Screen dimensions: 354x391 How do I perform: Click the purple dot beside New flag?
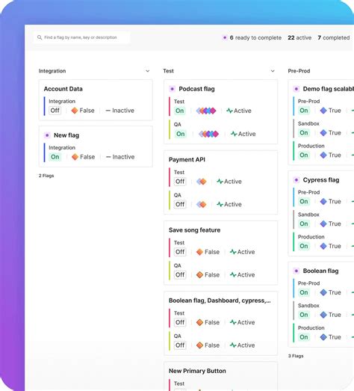coord(47,135)
